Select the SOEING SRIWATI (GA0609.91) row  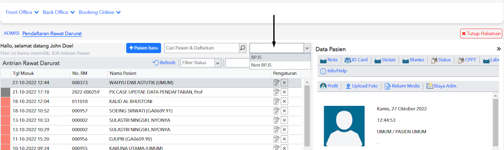[x=151, y=111]
